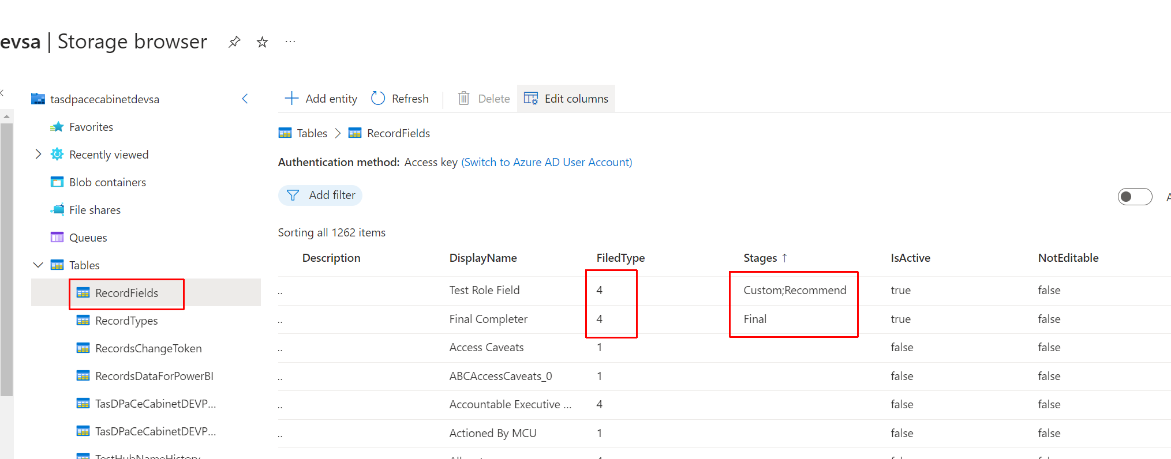Click the sidebar vertical scrollbar

pyautogui.click(x=7, y=259)
